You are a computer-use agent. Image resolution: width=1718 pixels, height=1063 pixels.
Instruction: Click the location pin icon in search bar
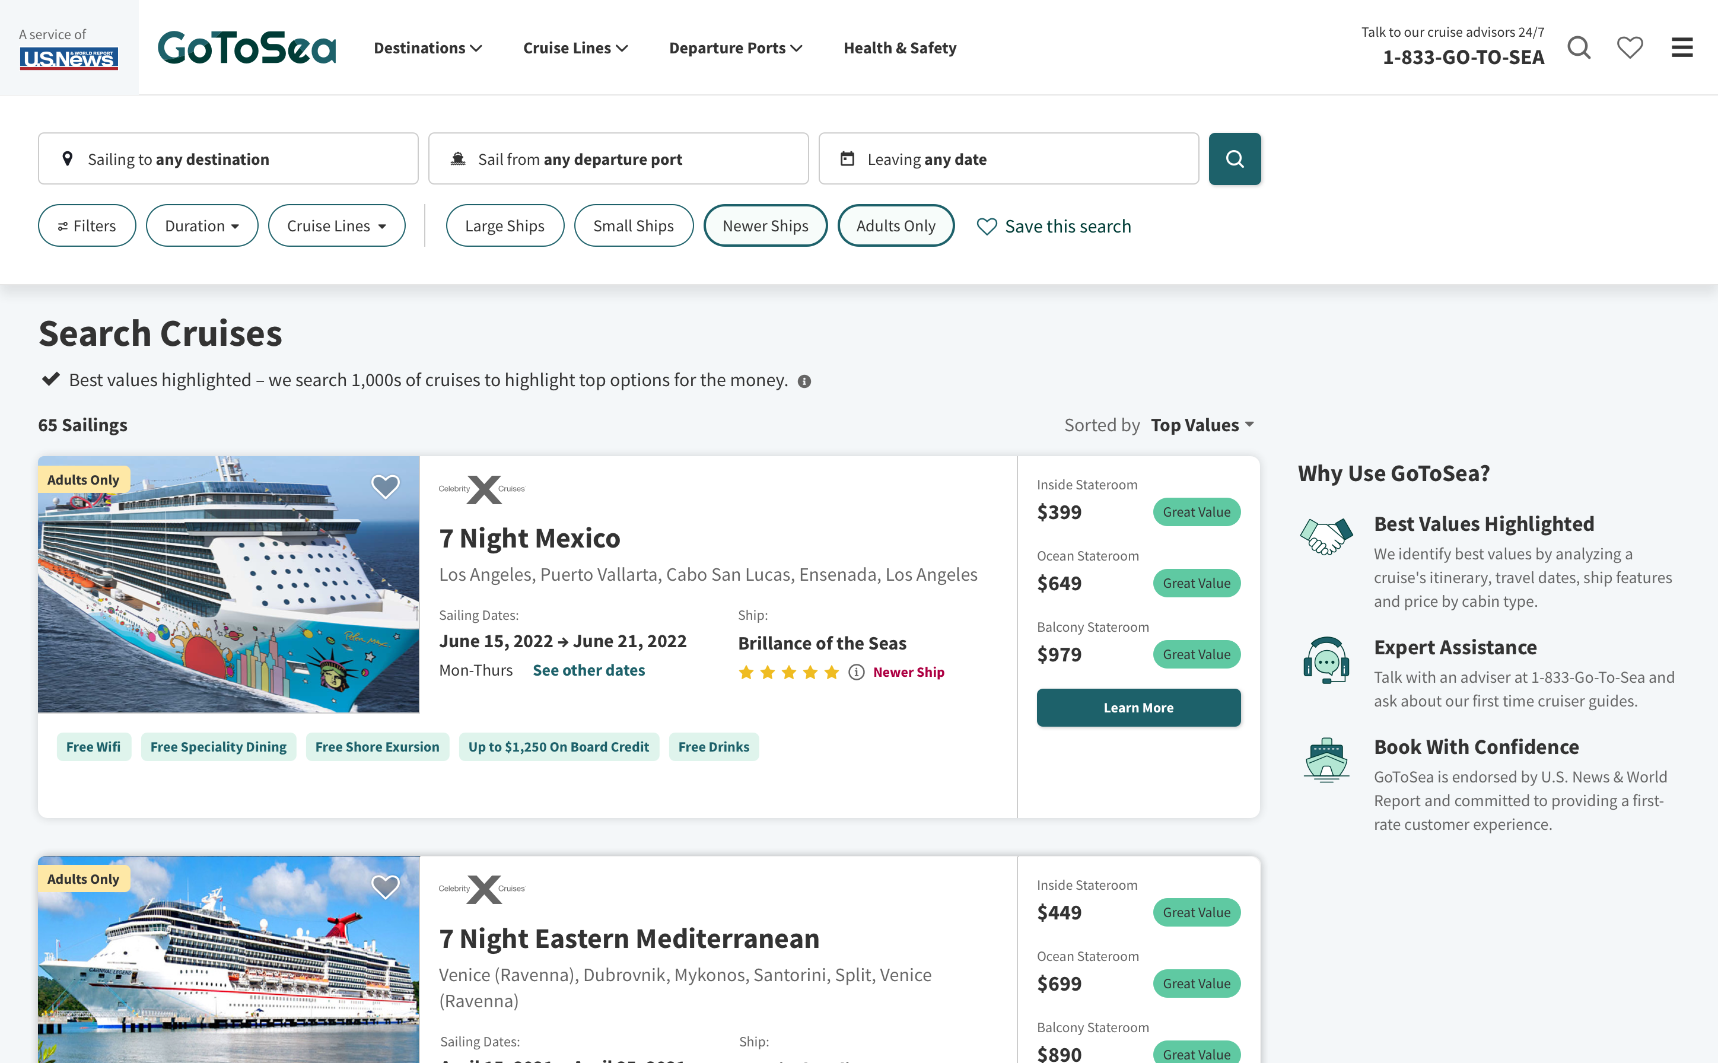pyautogui.click(x=66, y=157)
